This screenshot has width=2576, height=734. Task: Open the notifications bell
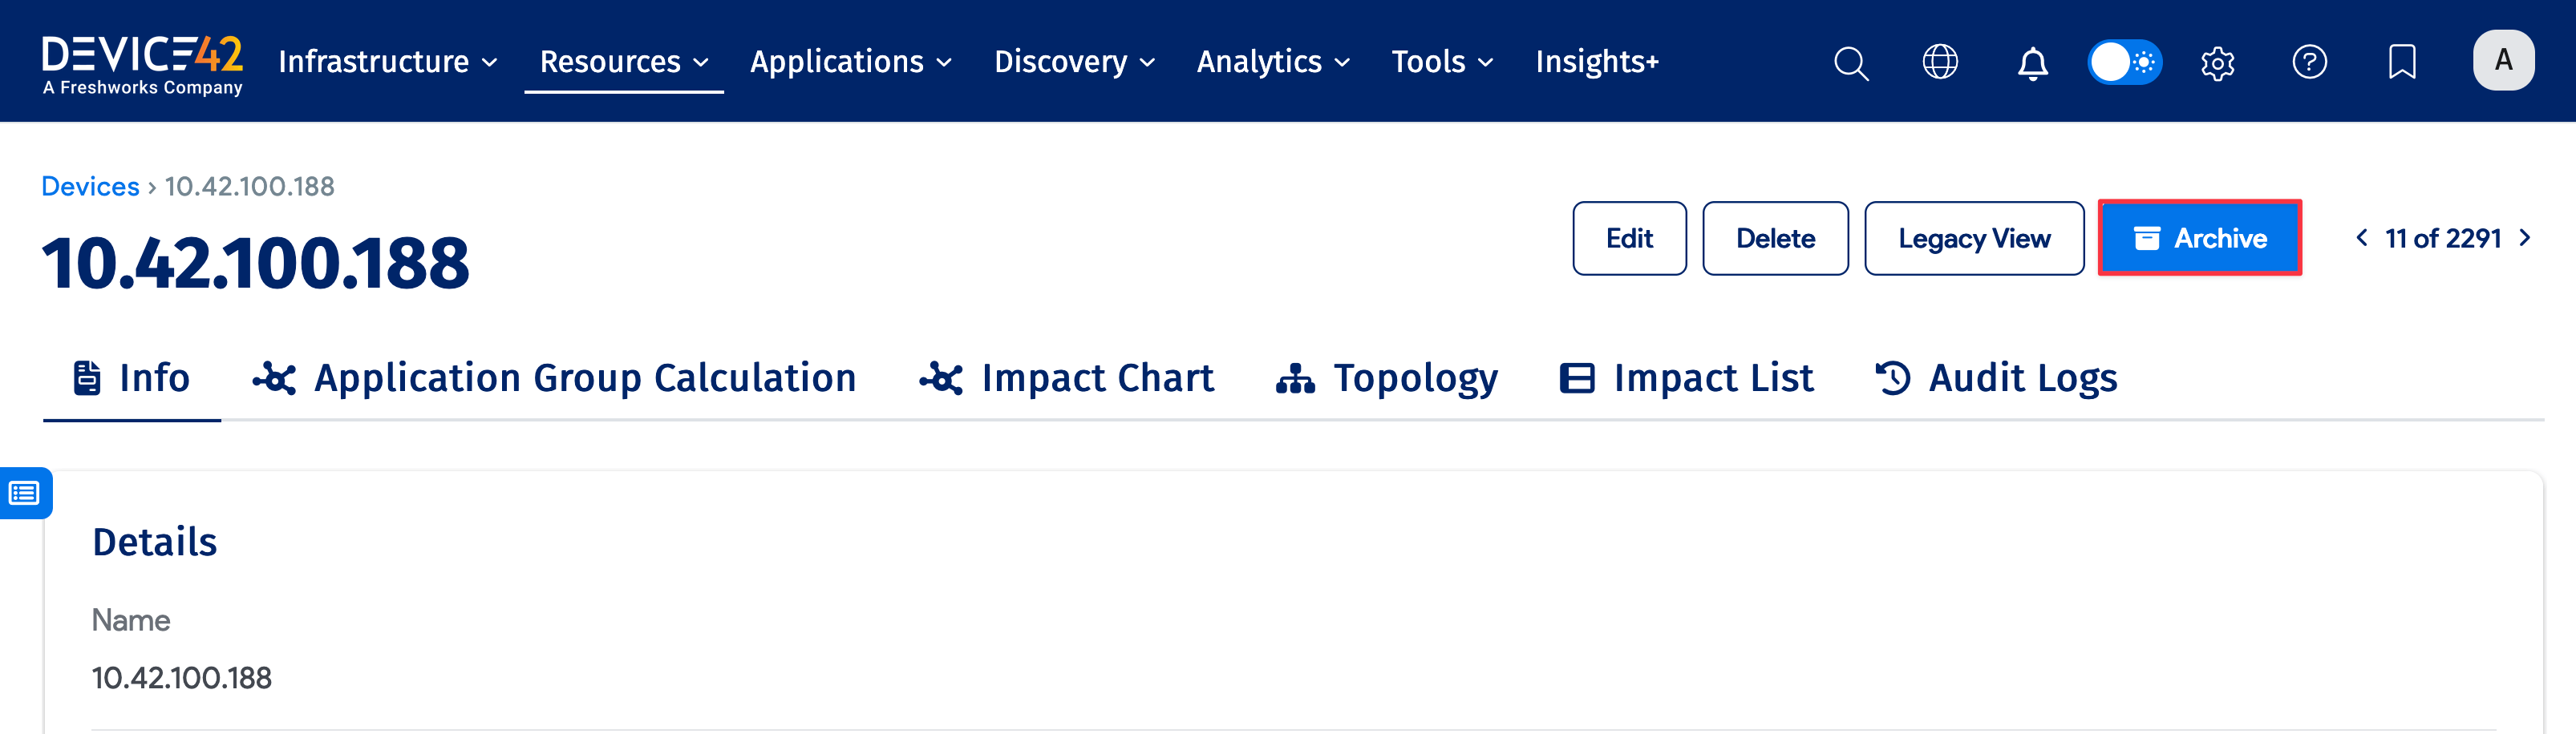click(2032, 63)
